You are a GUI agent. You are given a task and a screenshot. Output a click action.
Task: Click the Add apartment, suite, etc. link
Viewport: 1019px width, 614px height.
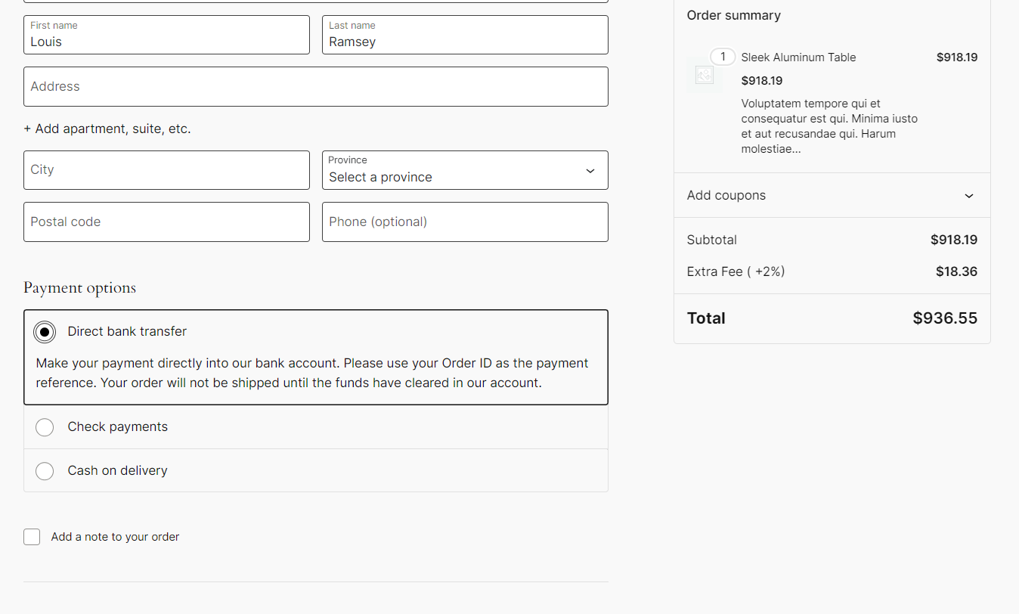(x=107, y=129)
